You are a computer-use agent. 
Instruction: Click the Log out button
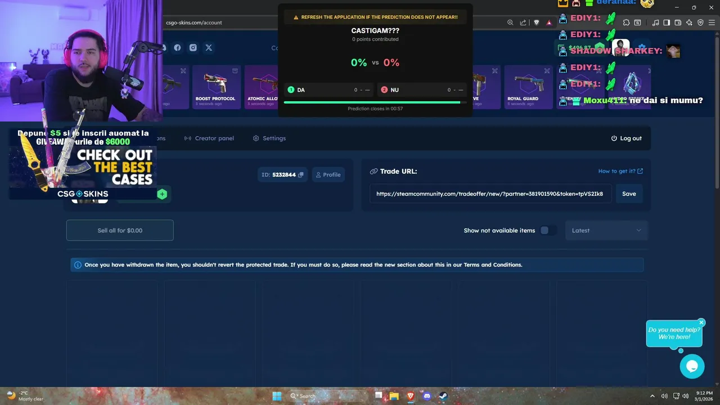626,138
